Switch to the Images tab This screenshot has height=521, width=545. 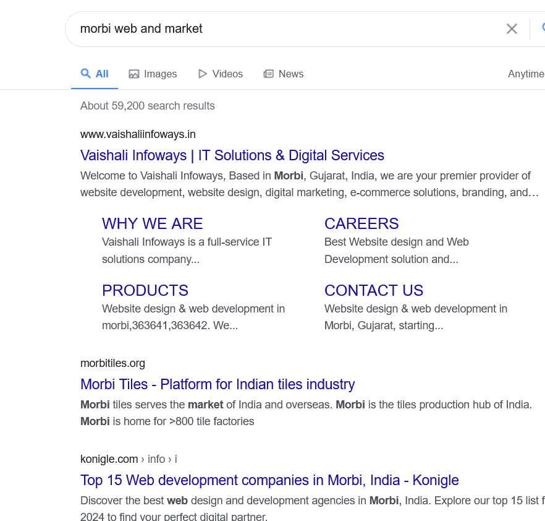[x=159, y=74]
